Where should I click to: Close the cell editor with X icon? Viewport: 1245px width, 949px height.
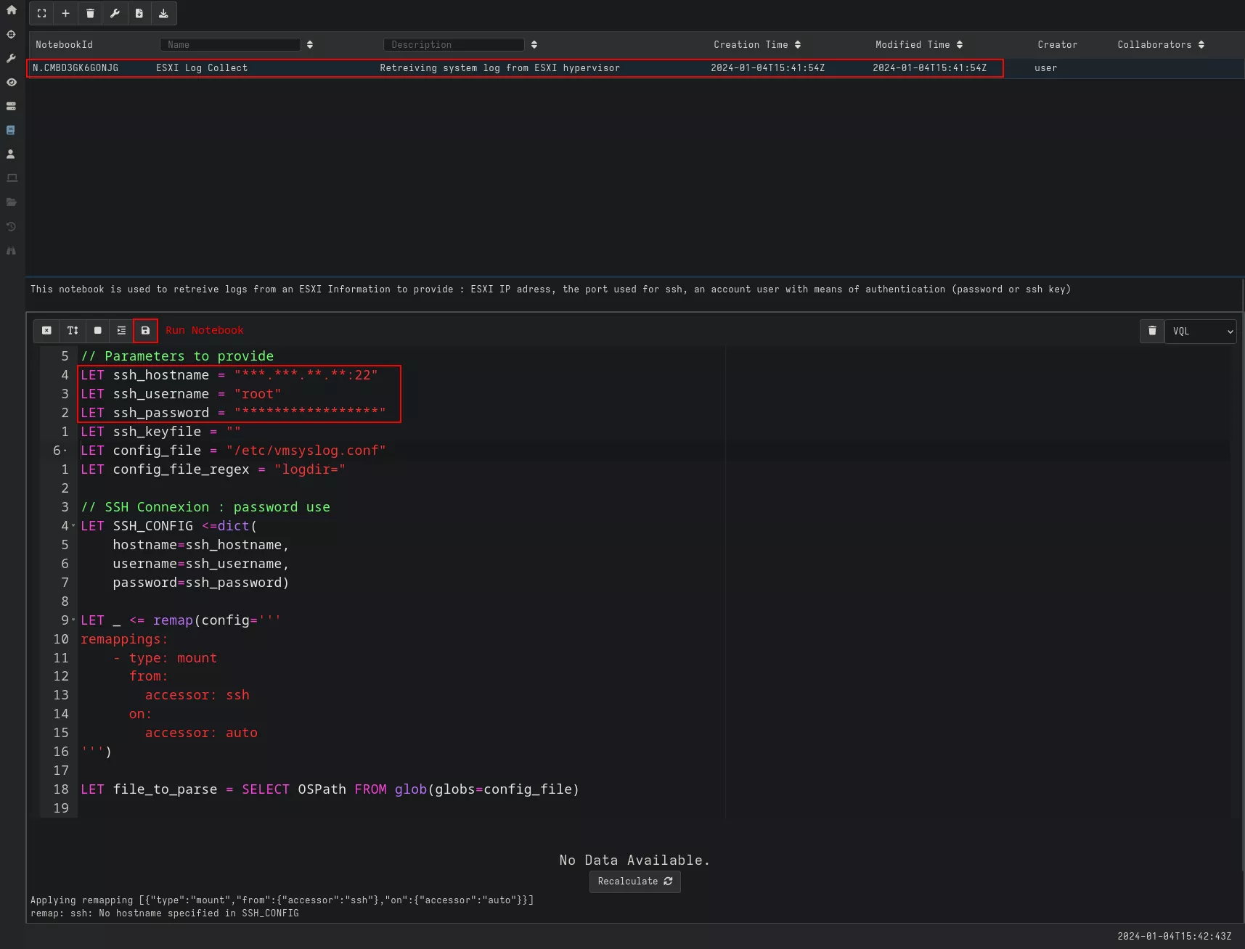coord(46,330)
